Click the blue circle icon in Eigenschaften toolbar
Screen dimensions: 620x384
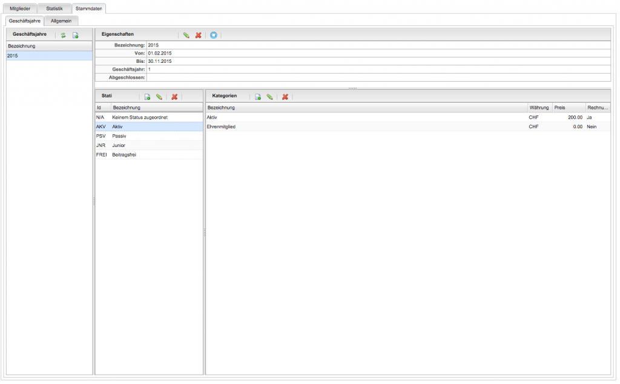pos(214,35)
